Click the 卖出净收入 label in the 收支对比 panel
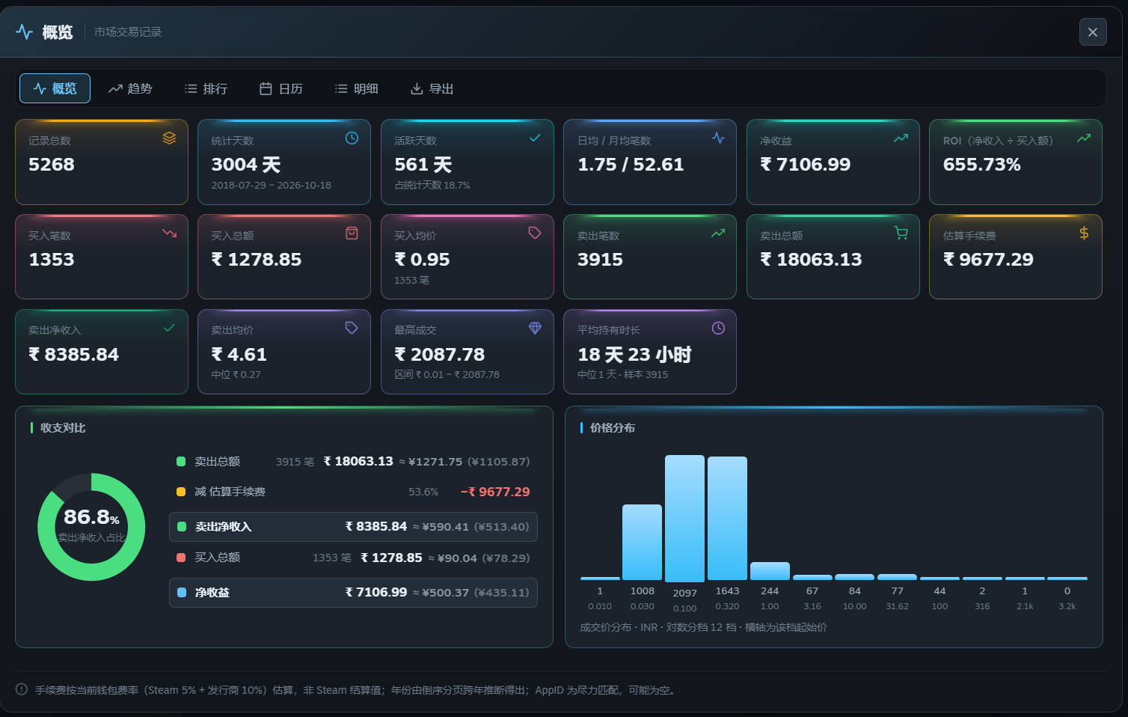The image size is (1128, 717). pyautogui.click(x=223, y=527)
